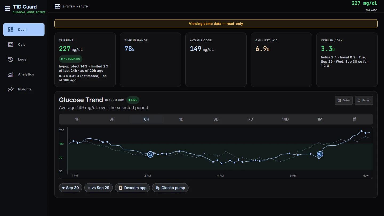Click the 'Viewing demo data — read-only' banner
This screenshot has width=384, height=216.
(216, 24)
